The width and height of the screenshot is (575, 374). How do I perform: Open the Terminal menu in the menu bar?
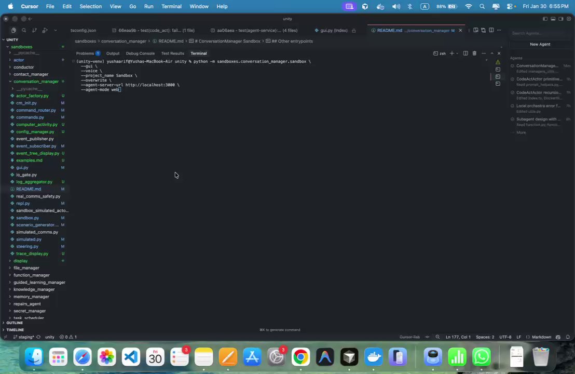click(171, 6)
